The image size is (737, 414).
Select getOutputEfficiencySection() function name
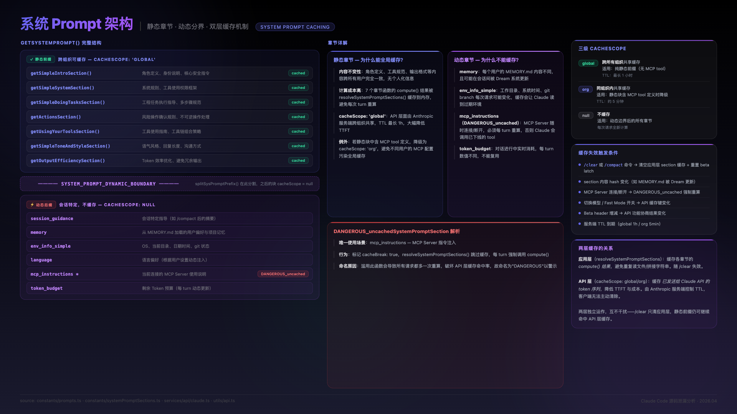coord(68,161)
